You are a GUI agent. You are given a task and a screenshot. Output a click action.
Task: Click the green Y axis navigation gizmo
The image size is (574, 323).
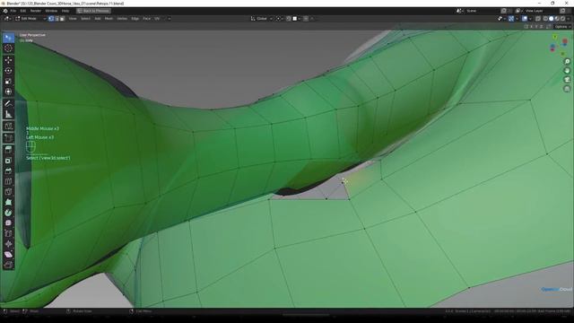point(555,37)
